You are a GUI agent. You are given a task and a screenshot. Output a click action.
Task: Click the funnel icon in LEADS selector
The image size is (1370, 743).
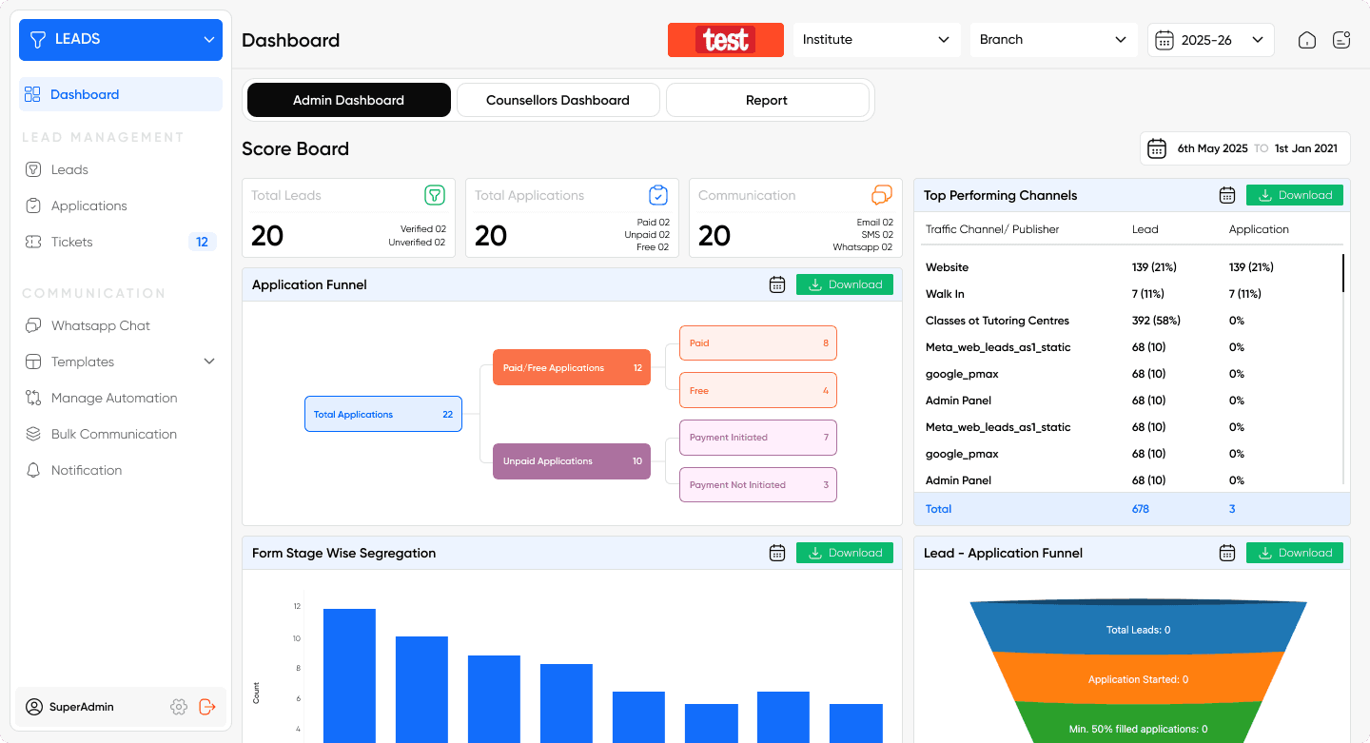(38, 39)
